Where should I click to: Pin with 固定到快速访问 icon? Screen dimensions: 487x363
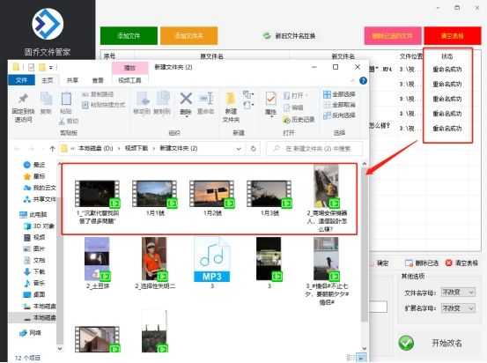[23, 107]
